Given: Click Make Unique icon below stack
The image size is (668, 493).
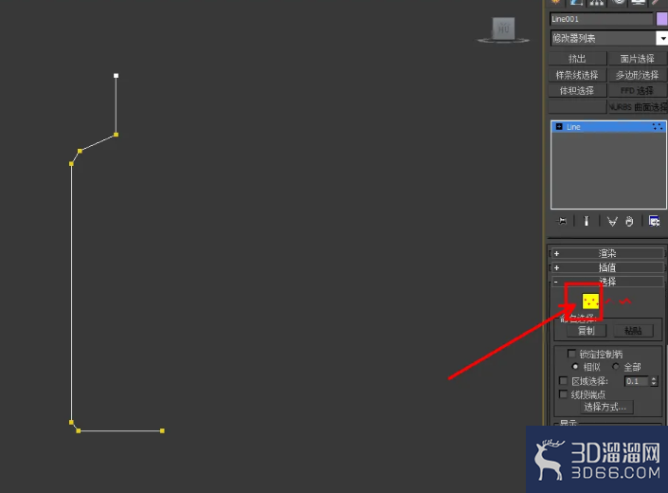Looking at the screenshot, I should point(612,222).
